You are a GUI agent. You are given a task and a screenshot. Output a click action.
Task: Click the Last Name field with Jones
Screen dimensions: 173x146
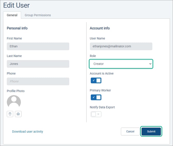click(38, 64)
